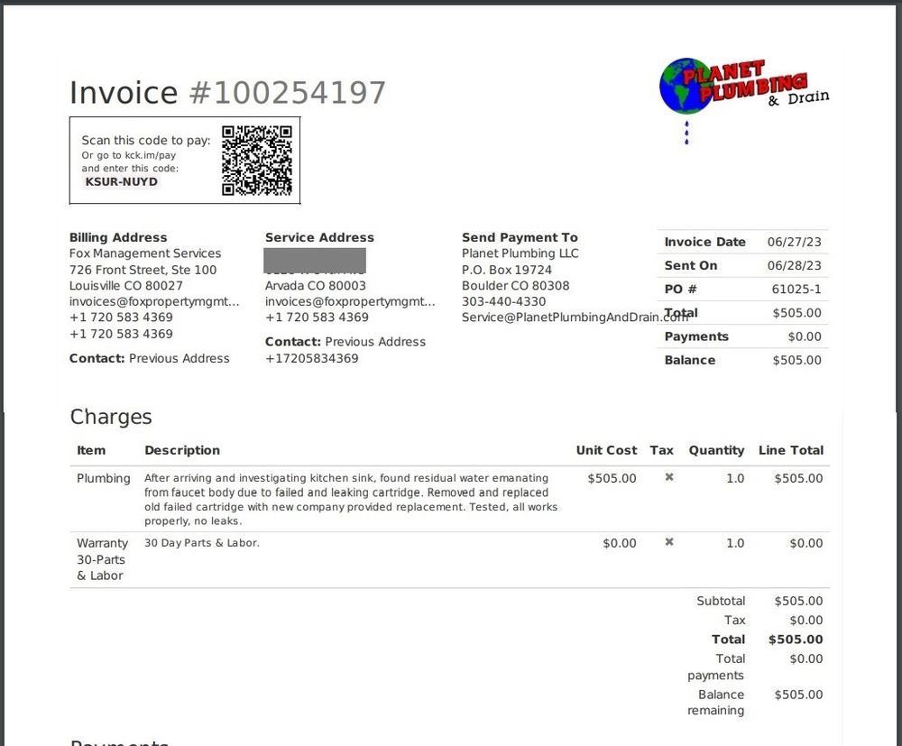Click the Planet Plumbing & Drain logo
This screenshot has width=902, height=746.
[742, 87]
